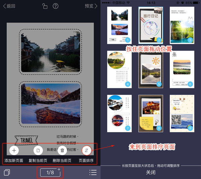Screen dimensions: 201x179
Task: Tap the copy page icon above 复制当前页
Action: pos(38,150)
